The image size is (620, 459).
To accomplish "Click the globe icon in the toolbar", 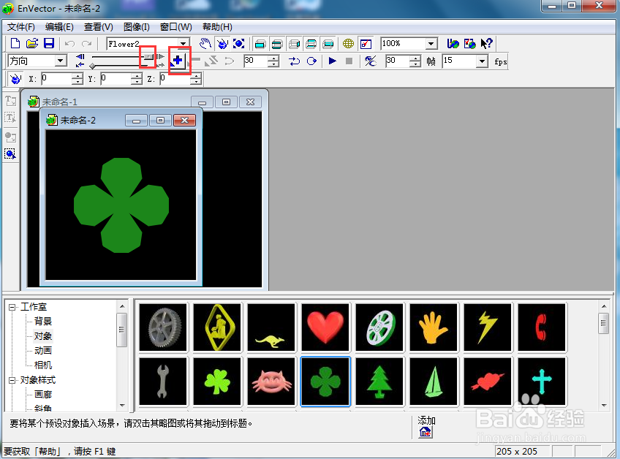I will [348, 44].
